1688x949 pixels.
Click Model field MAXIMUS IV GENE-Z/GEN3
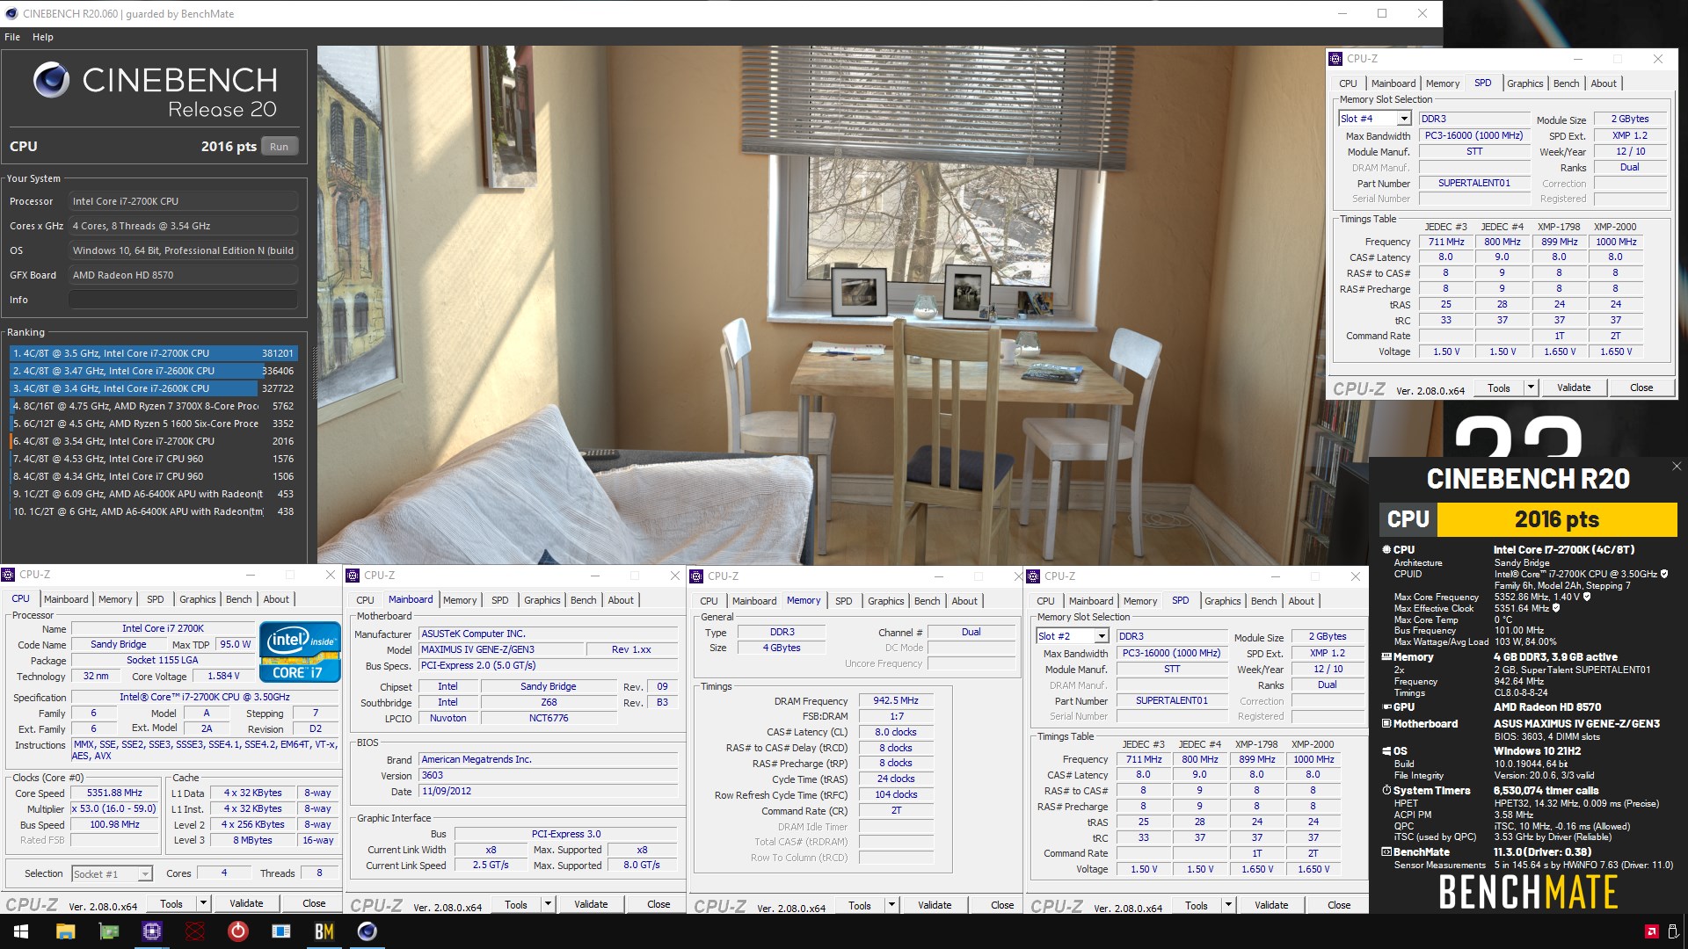(x=499, y=650)
